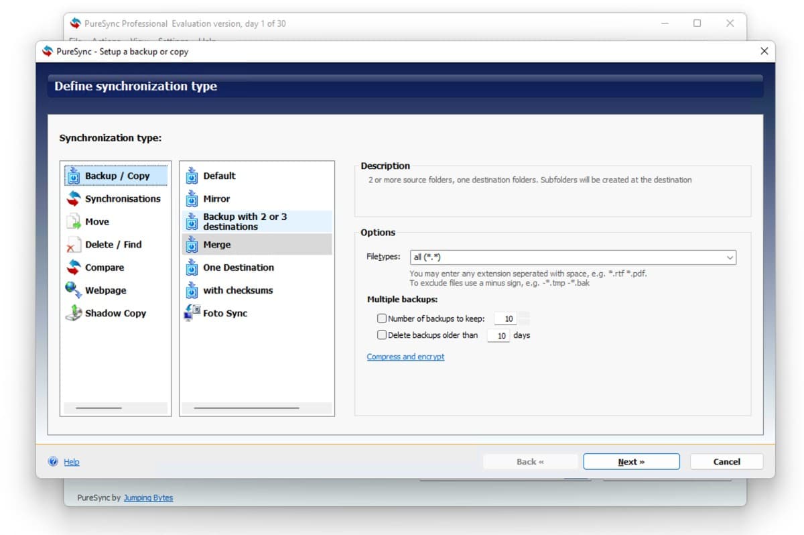Click the Webpage globe icon
Image resolution: width=804 pixels, height=535 pixels.
(74, 290)
